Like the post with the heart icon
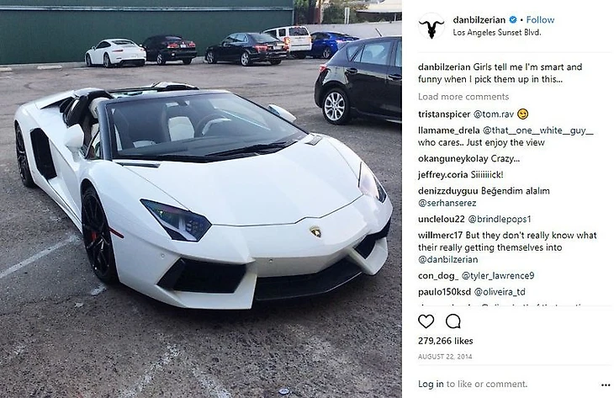 coord(426,321)
